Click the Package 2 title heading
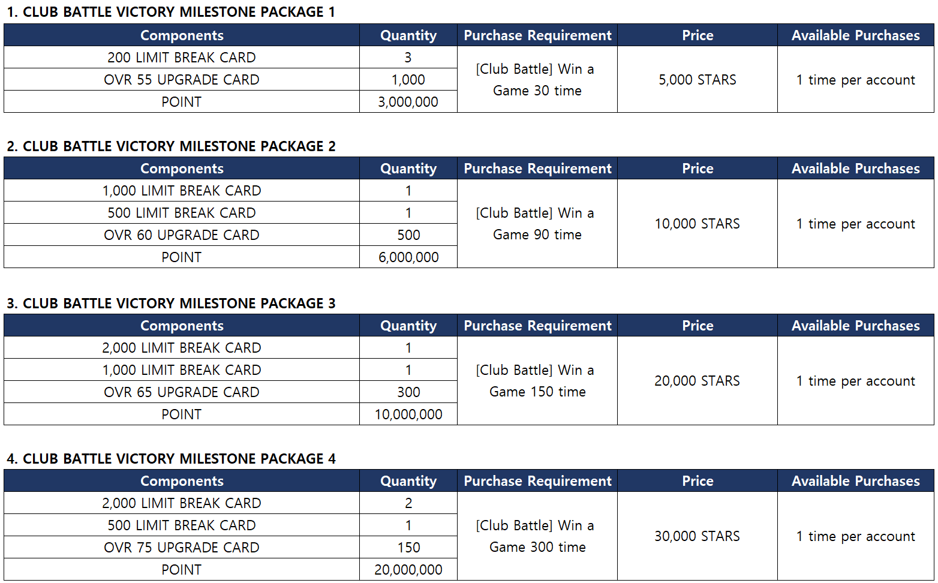This screenshot has width=938, height=583. 171,146
